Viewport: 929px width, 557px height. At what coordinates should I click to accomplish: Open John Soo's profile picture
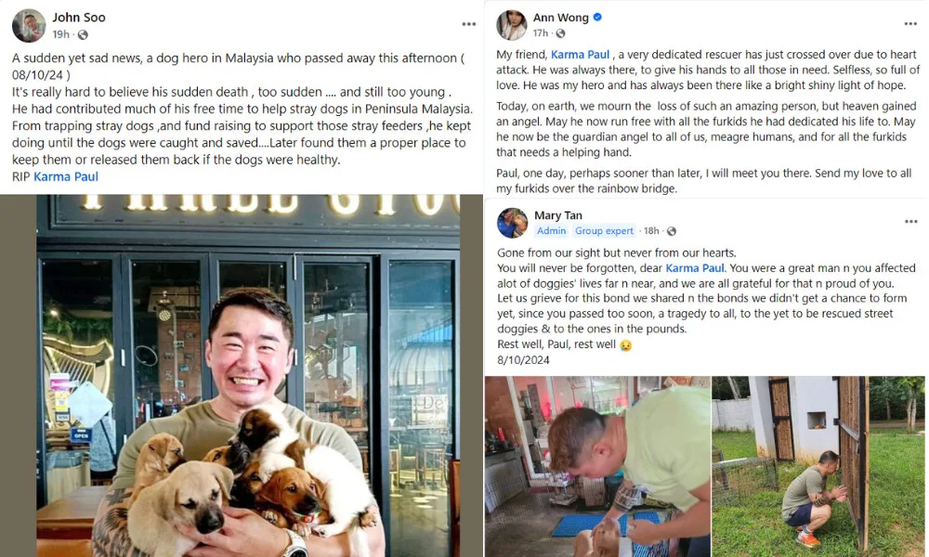point(29,25)
